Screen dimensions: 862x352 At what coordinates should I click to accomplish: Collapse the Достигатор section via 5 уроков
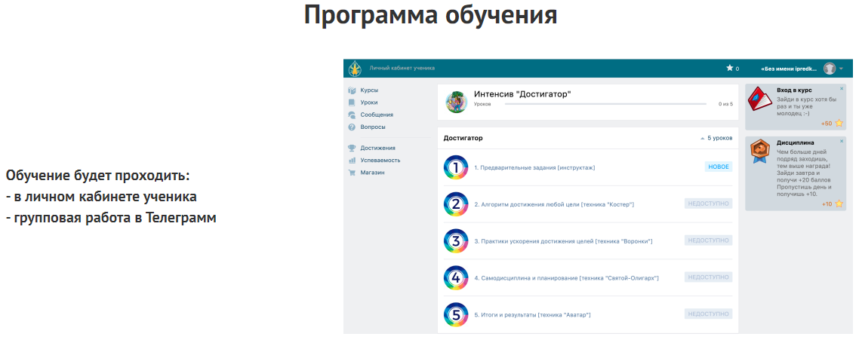(x=716, y=139)
